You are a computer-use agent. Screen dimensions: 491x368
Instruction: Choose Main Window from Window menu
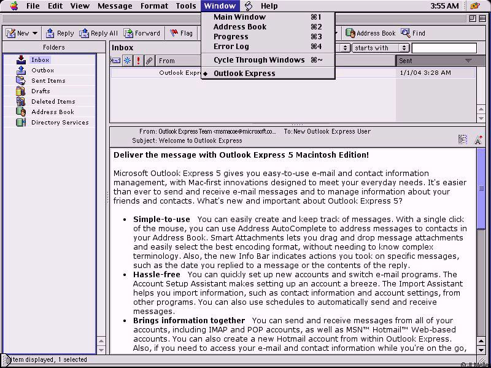tap(268, 17)
